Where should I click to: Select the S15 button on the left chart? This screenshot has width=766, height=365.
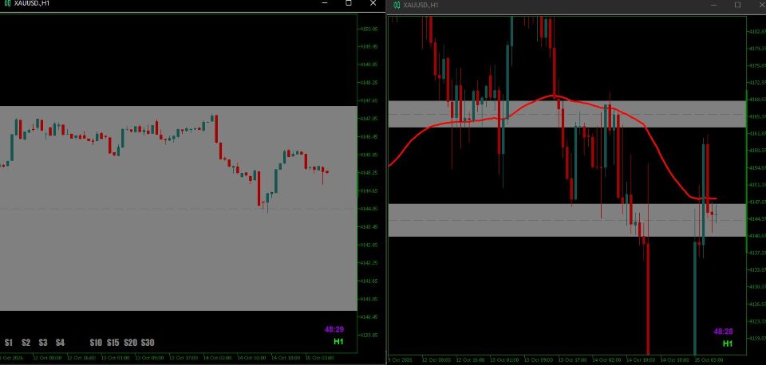[113, 343]
